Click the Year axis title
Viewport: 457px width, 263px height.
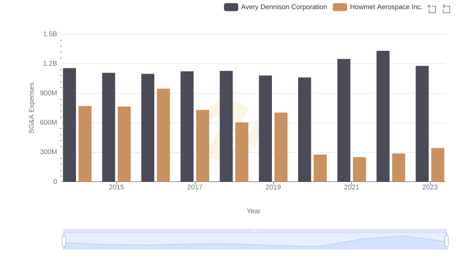pyautogui.click(x=254, y=211)
